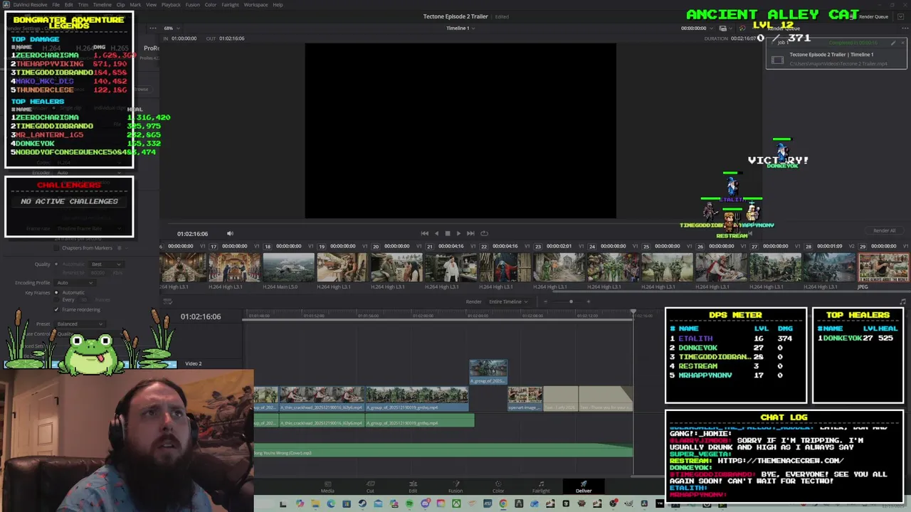The width and height of the screenshot is (911, 512).
Task: Select clip 17 thumbnail in clip strip
Action: (234, 267)
